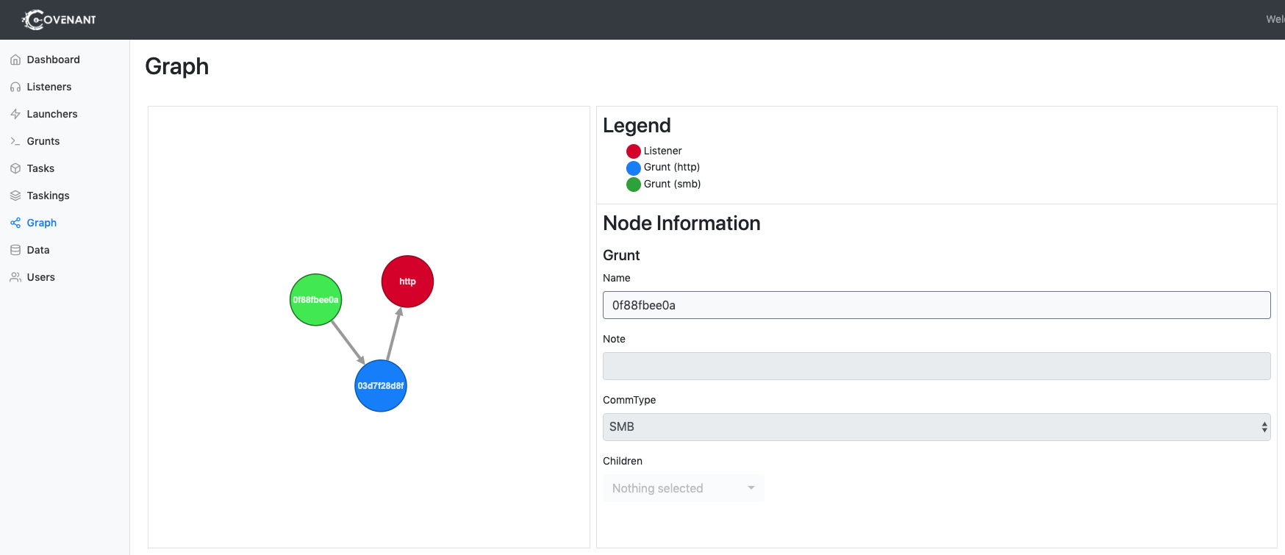Click the 'Listener' legend label
Viewport: 1285px width, 555px height.
click(x=663, y=151)
